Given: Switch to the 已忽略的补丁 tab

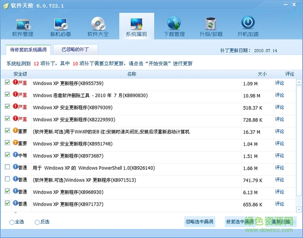Looking at the screenshot, I should click(76, 50).
